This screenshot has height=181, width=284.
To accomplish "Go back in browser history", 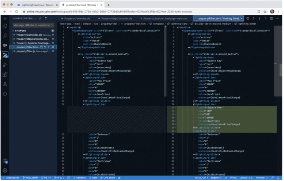I will [5, 12].
